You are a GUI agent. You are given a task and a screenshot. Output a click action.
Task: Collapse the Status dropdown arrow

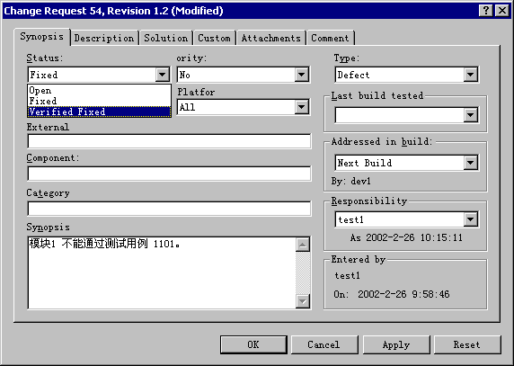(163, 75)
